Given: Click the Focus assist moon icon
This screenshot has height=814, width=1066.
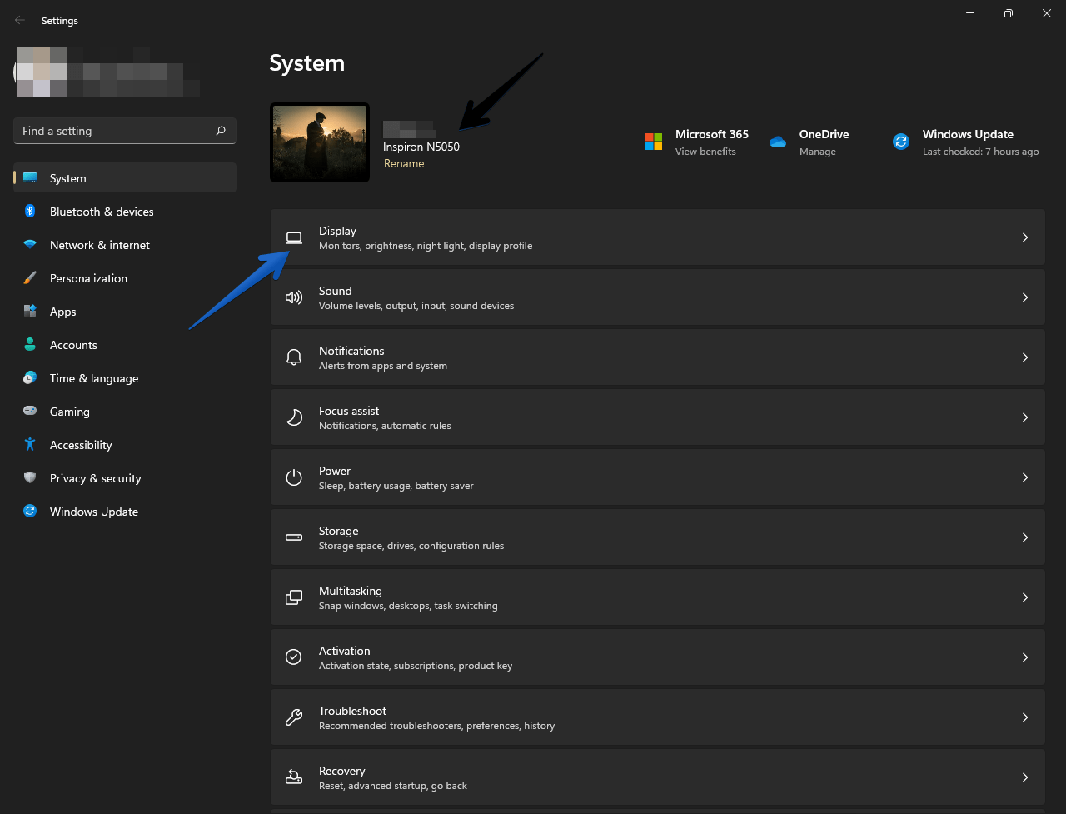Looking at the screenshot, I should tap(294, 417).
